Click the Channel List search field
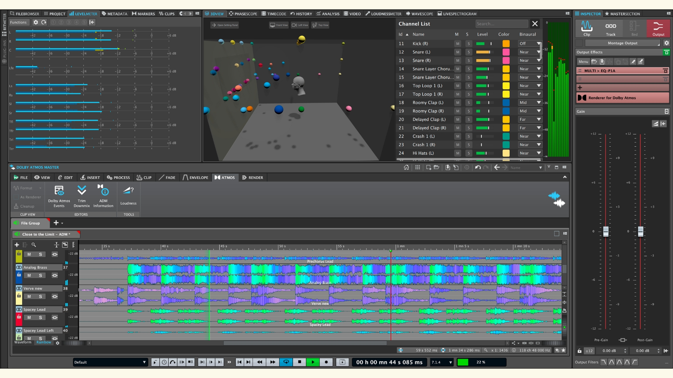This screenshot has height=378, width=673. pyautogui.click(x=501, y=24)
